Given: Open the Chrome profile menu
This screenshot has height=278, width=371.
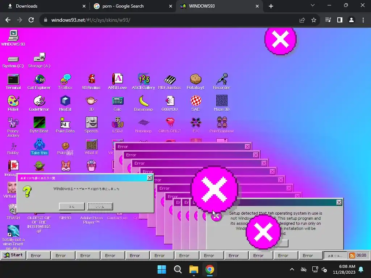Looking at the screenshot, I should tap(351, 20).
